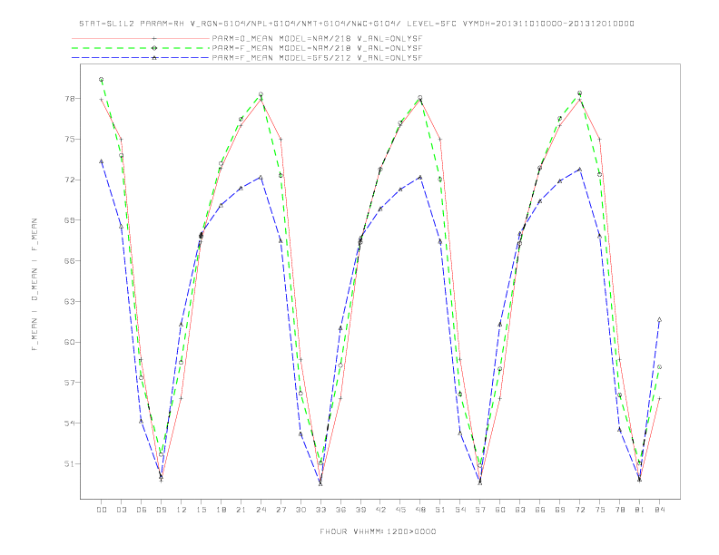Click x-axis forecast hour label 24

pyautogui.click(x=261, y=510)
